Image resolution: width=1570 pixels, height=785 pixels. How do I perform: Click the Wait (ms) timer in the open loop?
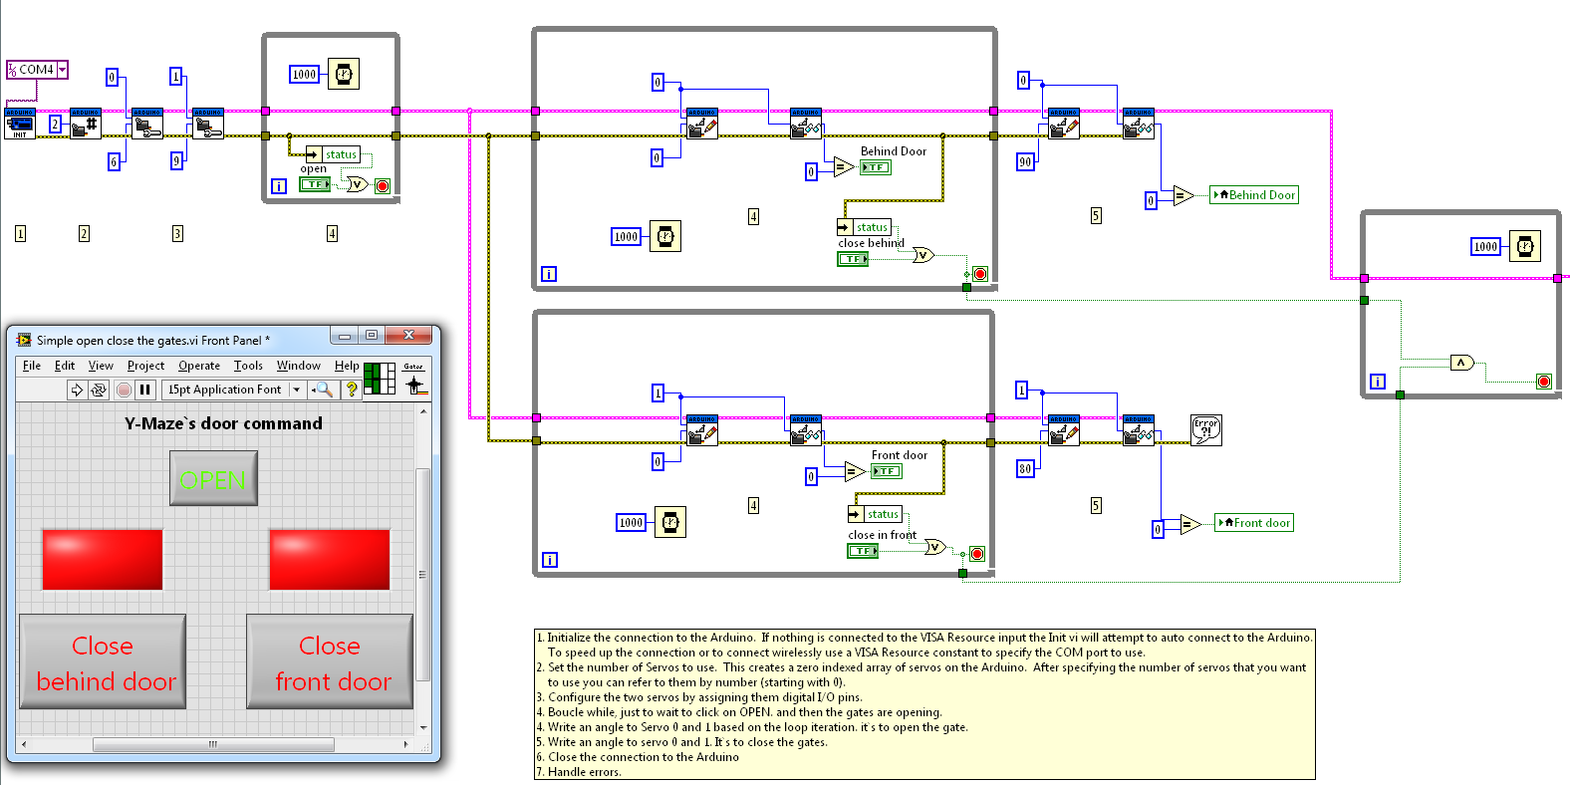pyautogui.click(x=344, y=74)
